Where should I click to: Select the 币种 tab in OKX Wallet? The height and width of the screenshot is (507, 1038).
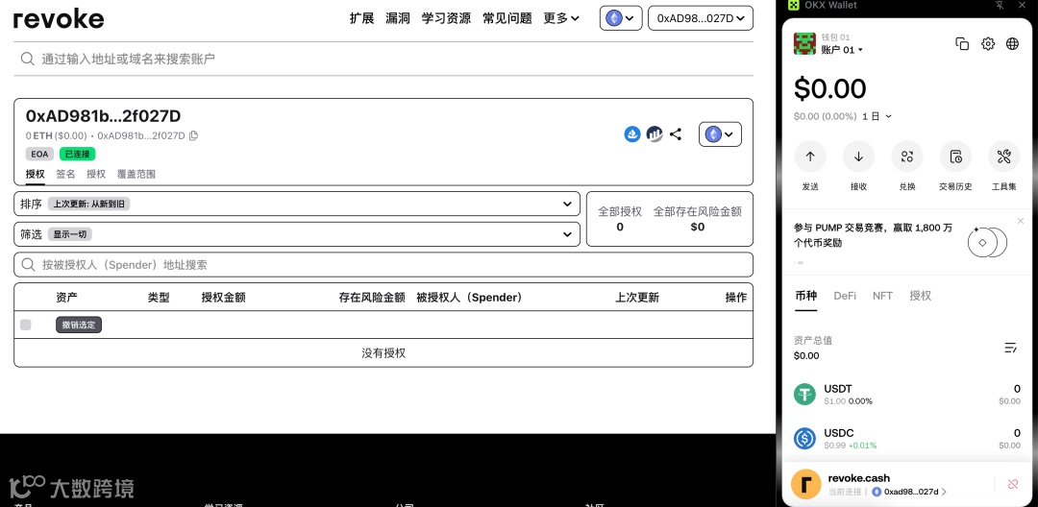point(805,296)
